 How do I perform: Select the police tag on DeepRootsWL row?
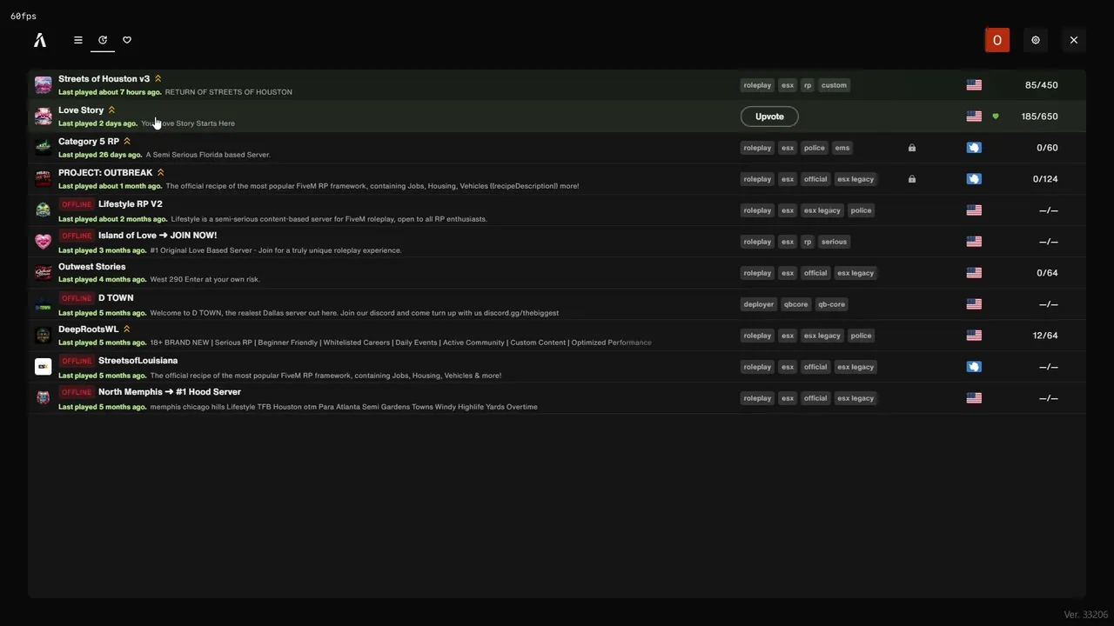tap(861, 336)
